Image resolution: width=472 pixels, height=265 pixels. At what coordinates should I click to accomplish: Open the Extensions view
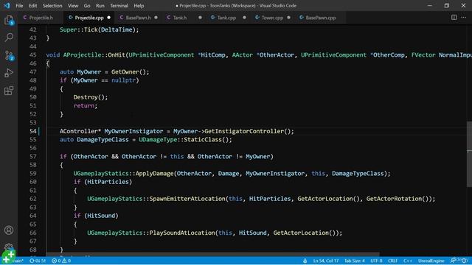click(9, 91)
